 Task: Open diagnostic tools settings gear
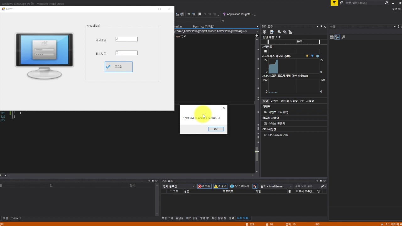pyautogui.click(x=264, y=32)
